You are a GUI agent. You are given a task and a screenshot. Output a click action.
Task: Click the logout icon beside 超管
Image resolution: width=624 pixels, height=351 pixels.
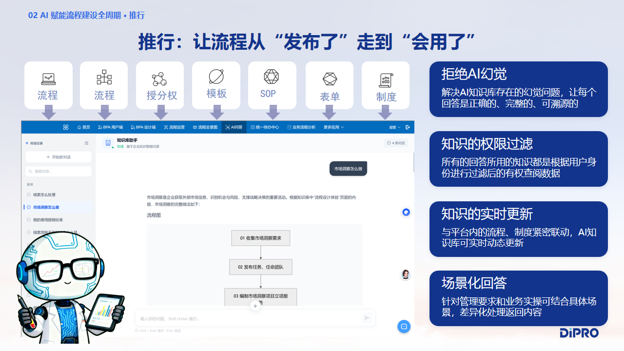(x=408, y=127)
